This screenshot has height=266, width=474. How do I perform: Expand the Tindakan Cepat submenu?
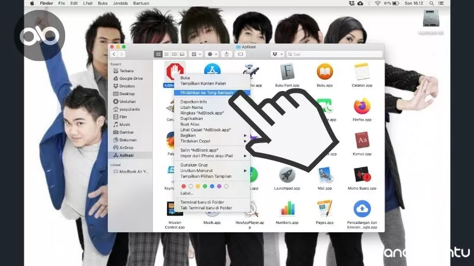(x=212, y=141)
